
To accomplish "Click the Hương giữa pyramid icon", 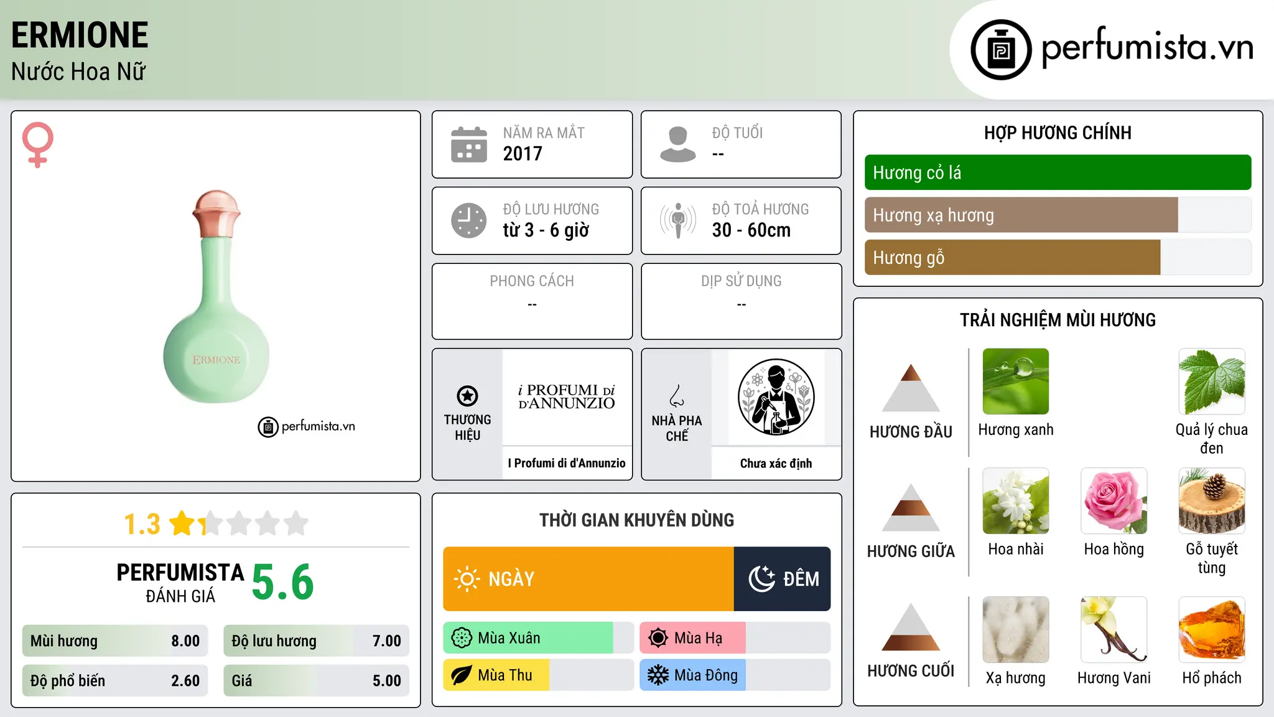I will click(x=911, y=507).
